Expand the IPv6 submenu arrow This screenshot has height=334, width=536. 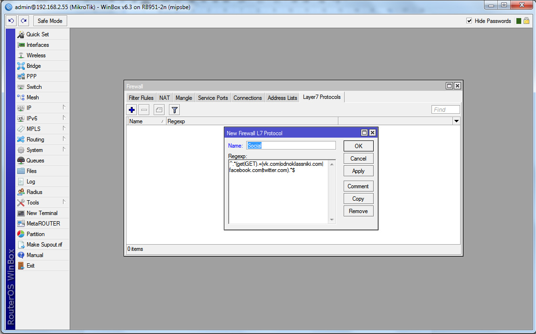(64, 118)
